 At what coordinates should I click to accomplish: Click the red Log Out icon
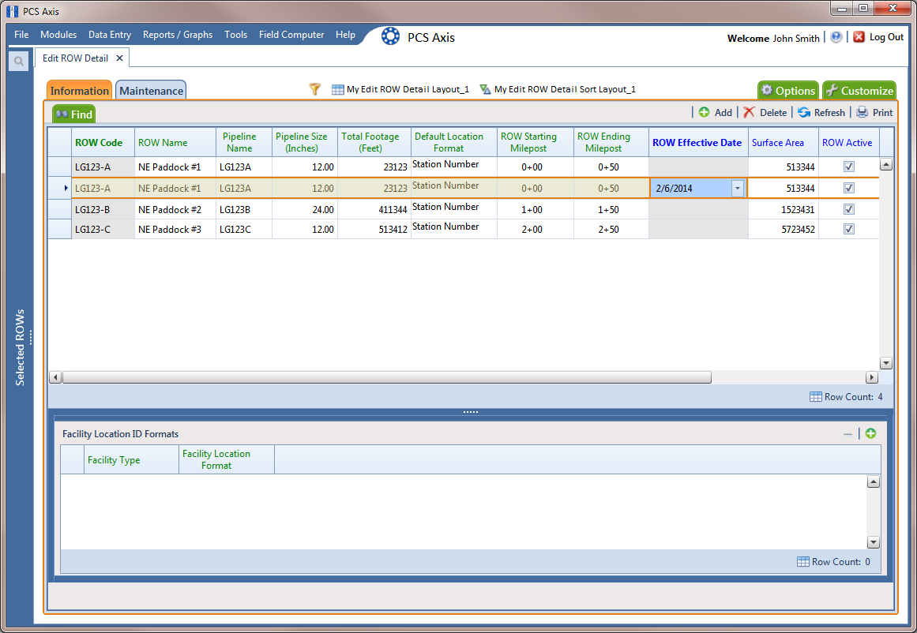pyautogui.click(x=859, y=37)
